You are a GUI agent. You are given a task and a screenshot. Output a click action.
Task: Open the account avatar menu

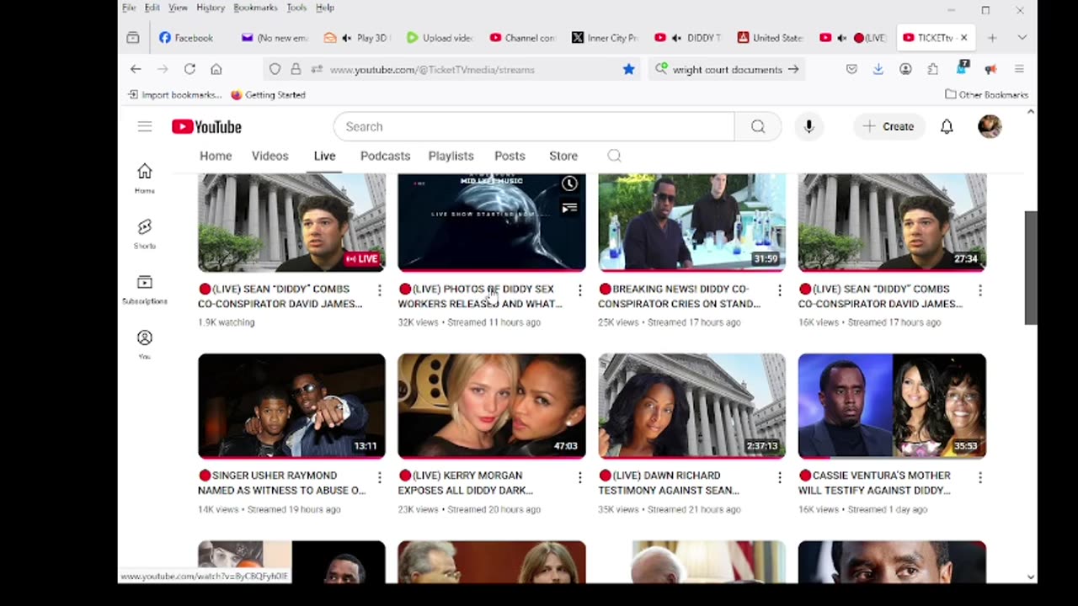click(x=990, y=126)
